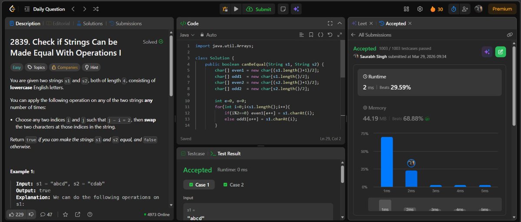Viewport: 521px width, 222px height.
Task: Collapse the Code panel chevron
Action: (x=339, y=23)
